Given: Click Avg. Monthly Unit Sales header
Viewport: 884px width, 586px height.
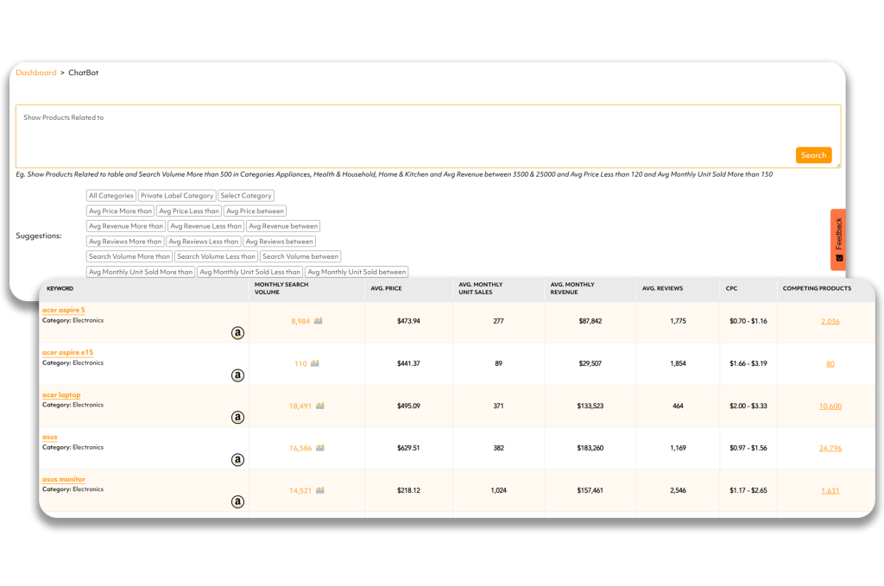Looking at the screenshot, I should (x=480, y=288).
